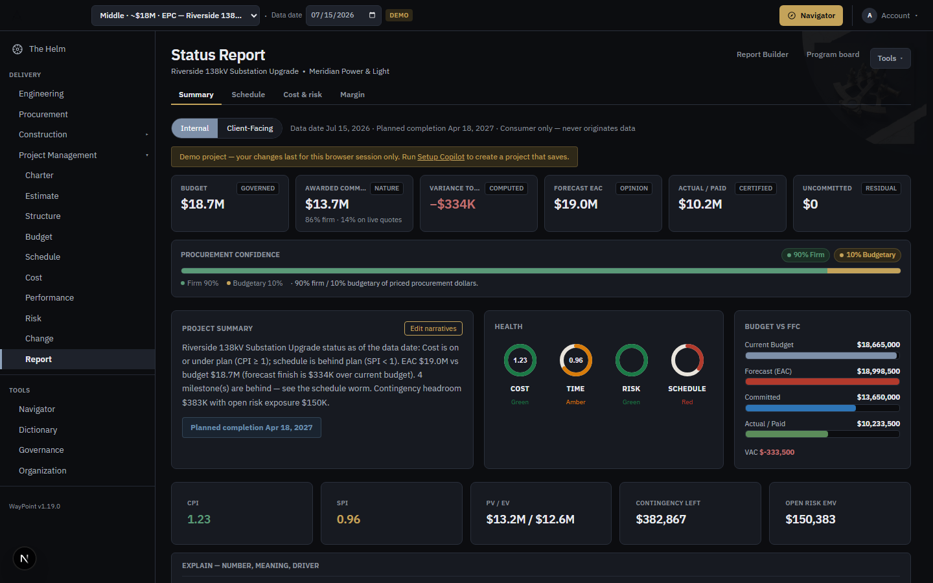This screenshot has width=933, height=583.
Task: Open the sidebar Cost page
Action: [x=34, y=278]
